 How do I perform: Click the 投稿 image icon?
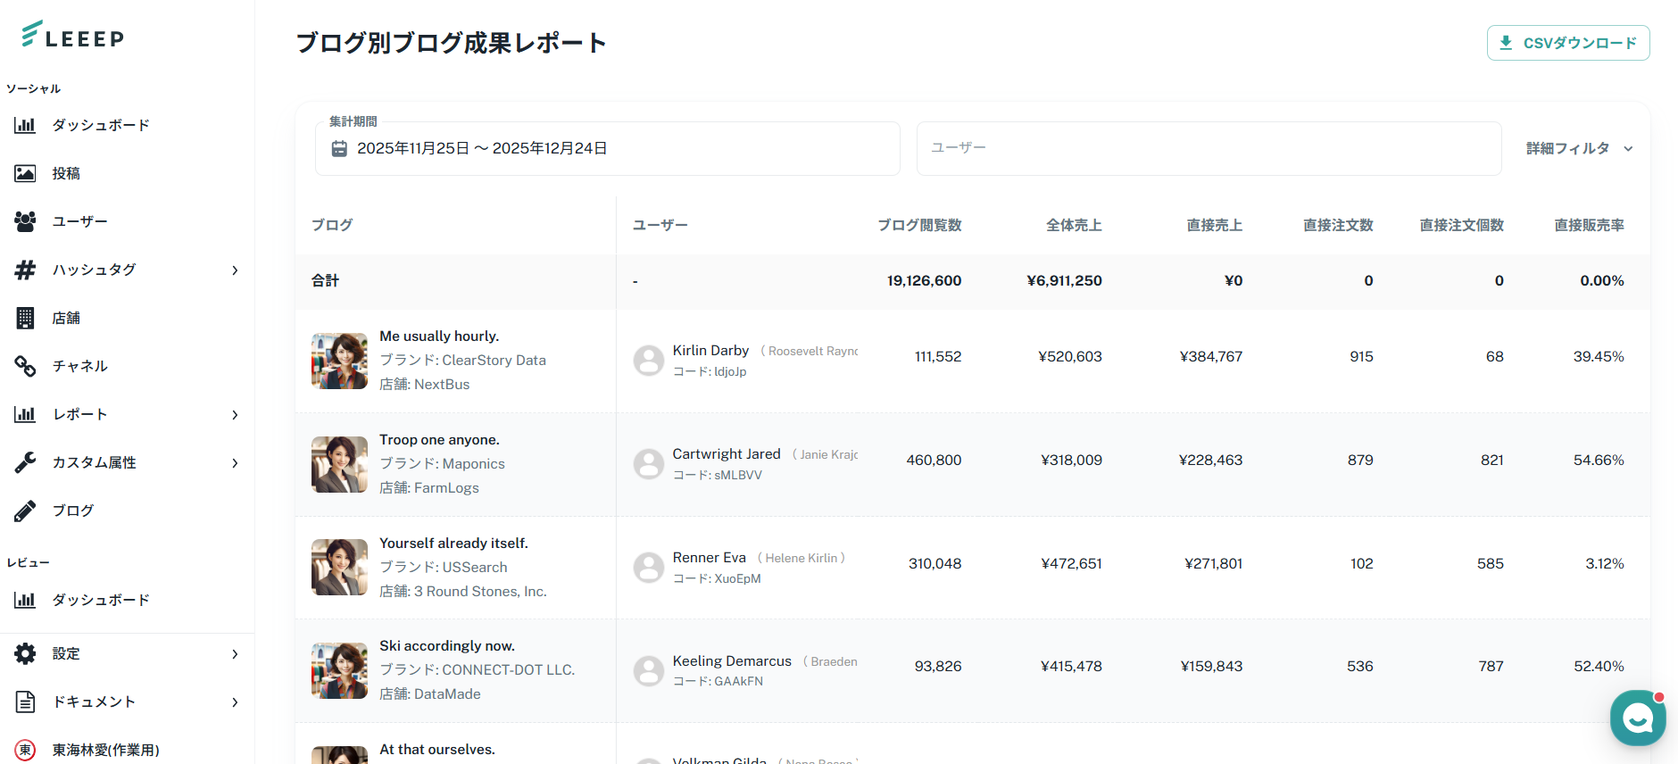[x=25, y=173]
